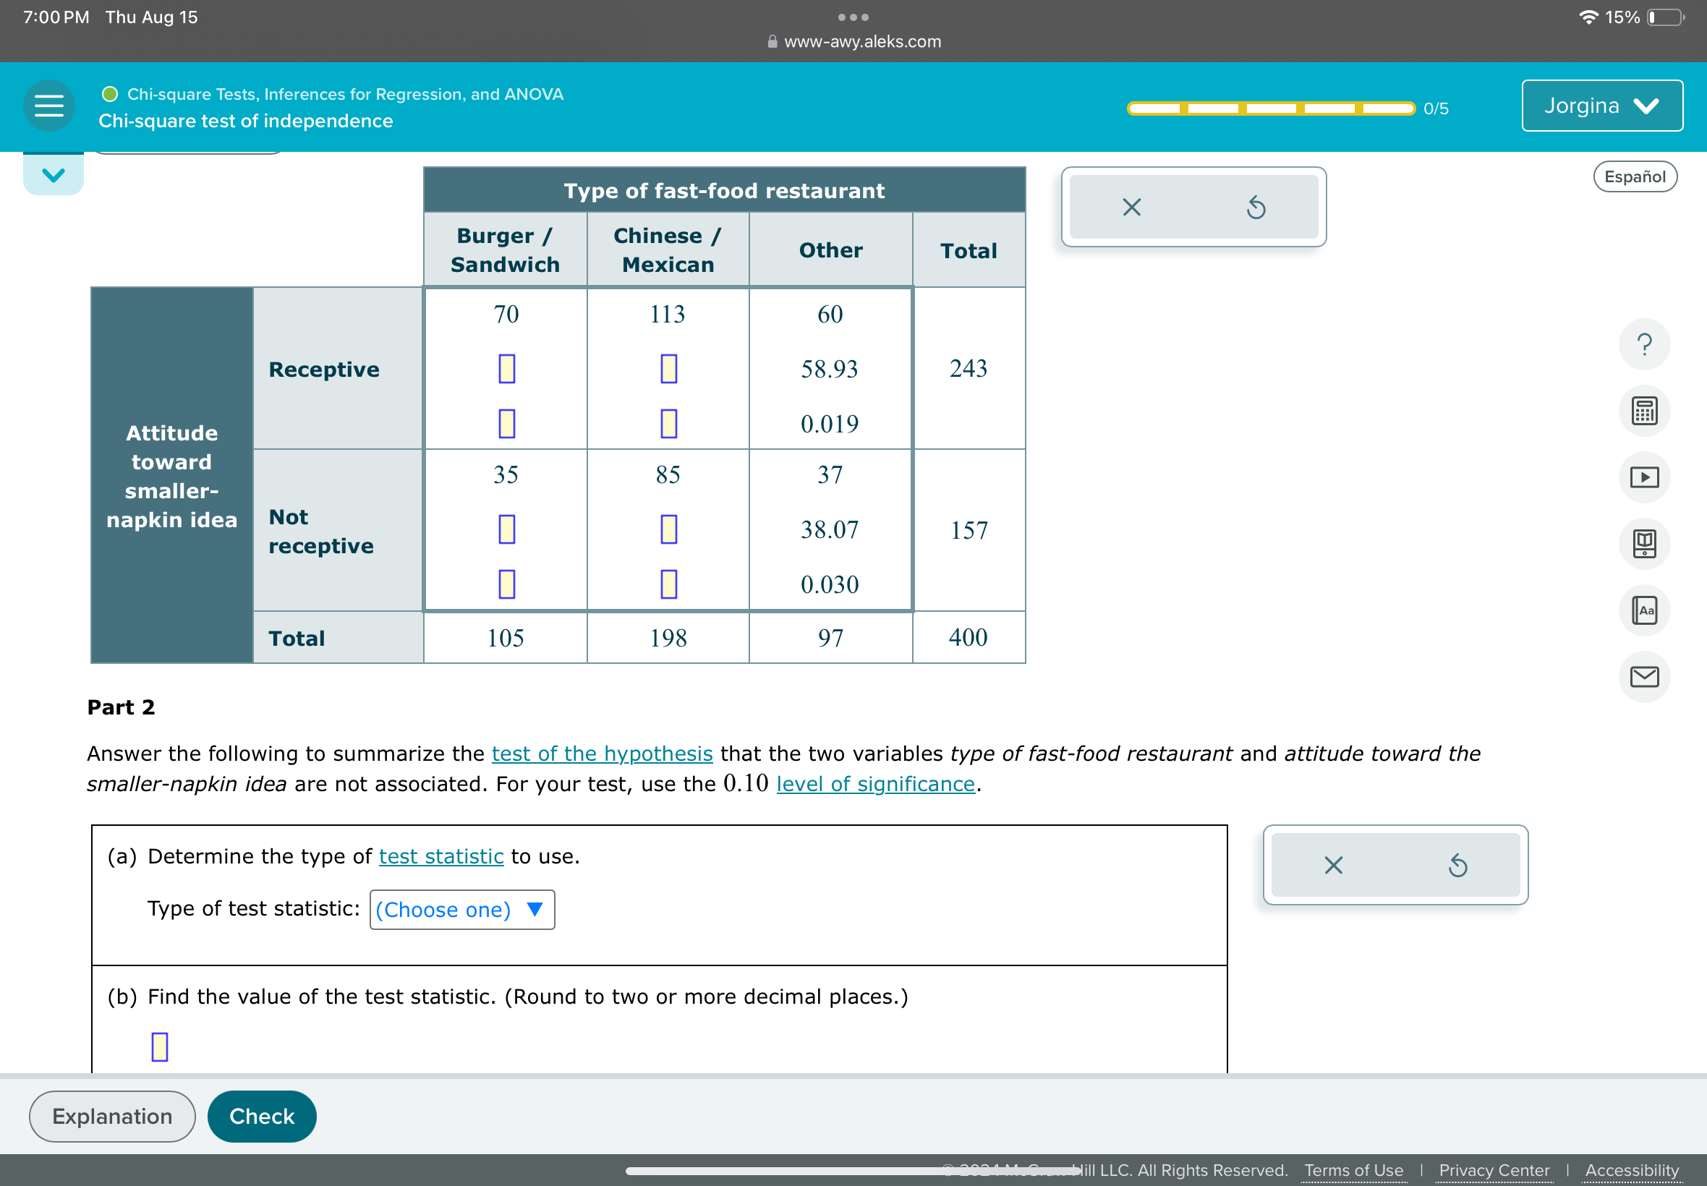The width and height of the screenshot is (1707, 1186).
Task: Open the test statistic type dropdown
Action: (x=461, y=910)
